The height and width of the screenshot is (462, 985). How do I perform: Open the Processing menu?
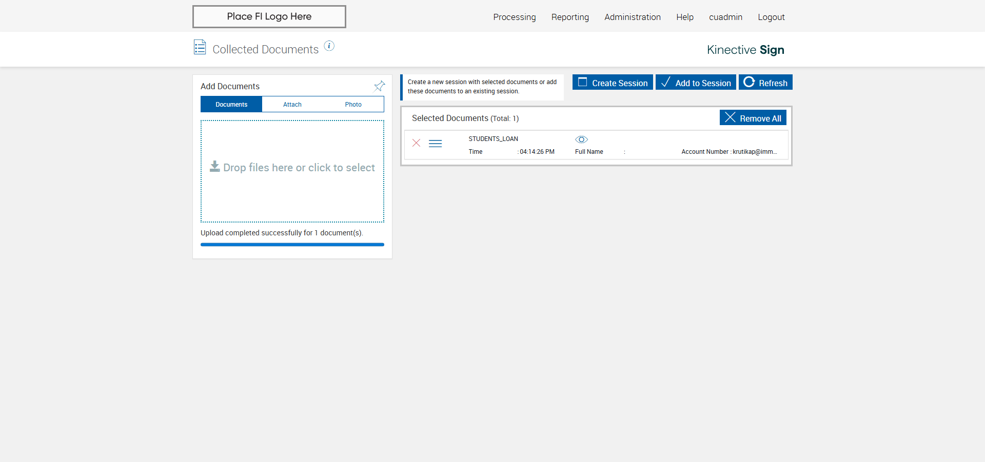pos(514,17)
